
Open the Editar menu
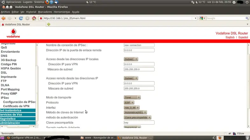point(15,12)
